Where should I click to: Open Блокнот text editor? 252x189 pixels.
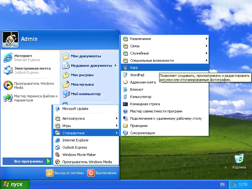tap(137, 89)
